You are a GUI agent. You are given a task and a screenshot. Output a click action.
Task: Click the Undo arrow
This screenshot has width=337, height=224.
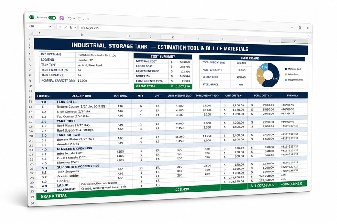point(70,18)
